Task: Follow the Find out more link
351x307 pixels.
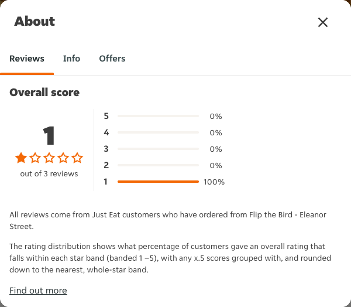Action: tap(38, 291)
